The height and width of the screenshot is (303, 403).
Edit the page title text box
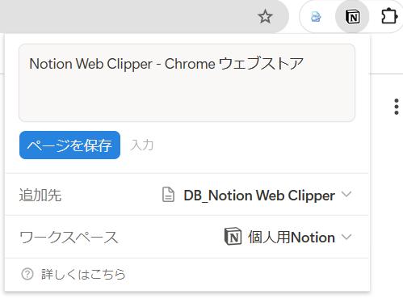click(187, 82)
